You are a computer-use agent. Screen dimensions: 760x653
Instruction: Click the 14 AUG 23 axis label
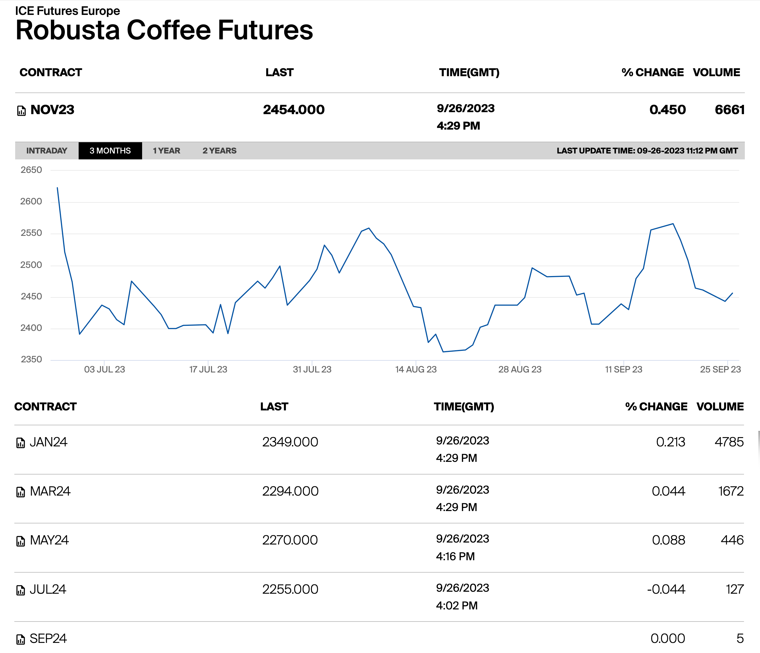[416, 370]
